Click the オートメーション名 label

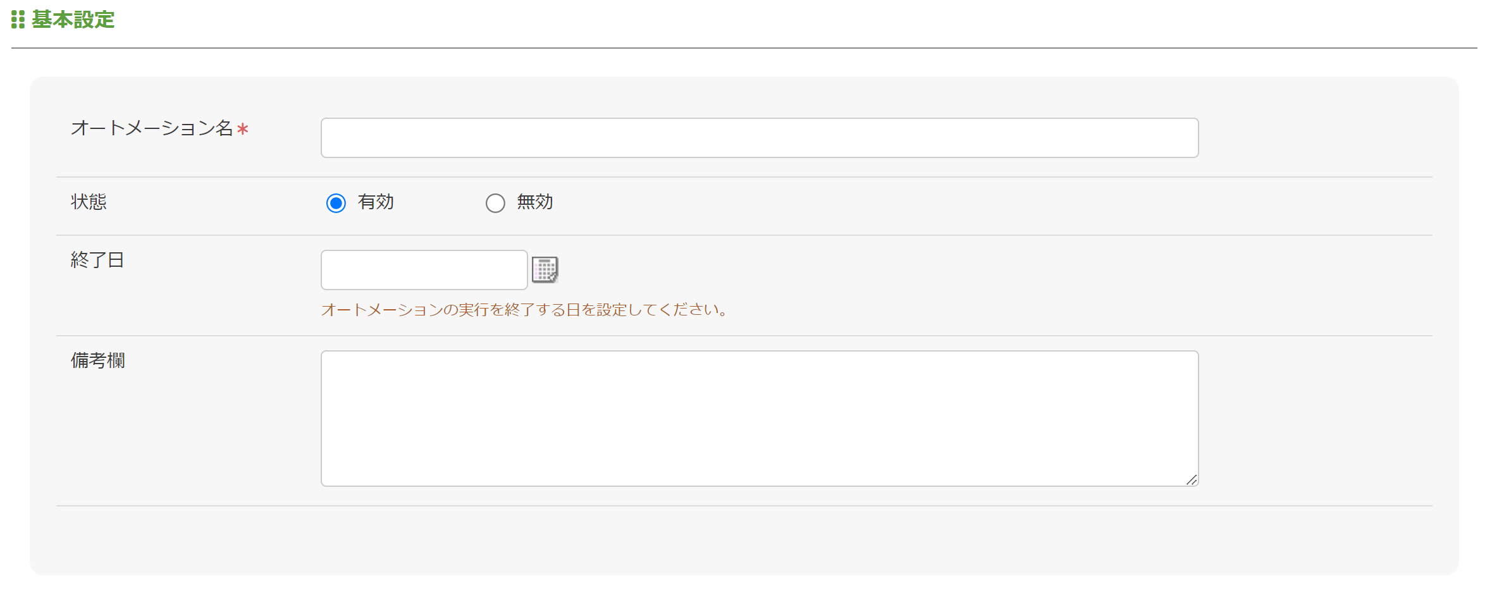(154, 128)
